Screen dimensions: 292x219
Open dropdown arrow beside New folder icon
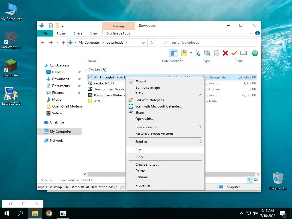[x=191, y=53]
